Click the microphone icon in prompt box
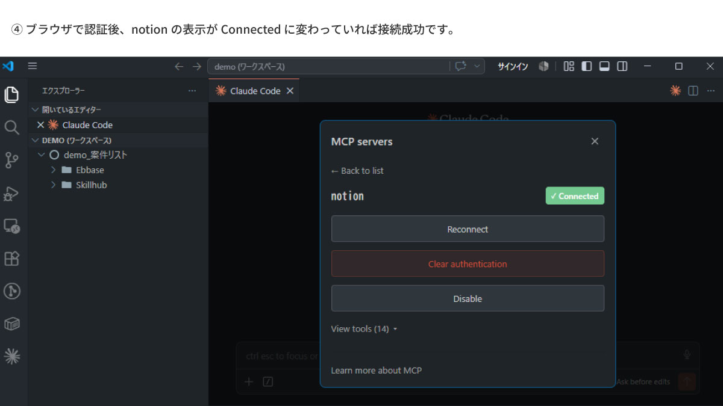Image resolution: width=723 pixels, height=406 pixels. pyautogui.click(x=687, y=355)
